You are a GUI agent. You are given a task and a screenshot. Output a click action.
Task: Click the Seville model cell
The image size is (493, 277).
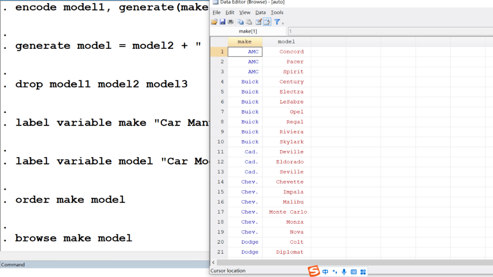287,172
